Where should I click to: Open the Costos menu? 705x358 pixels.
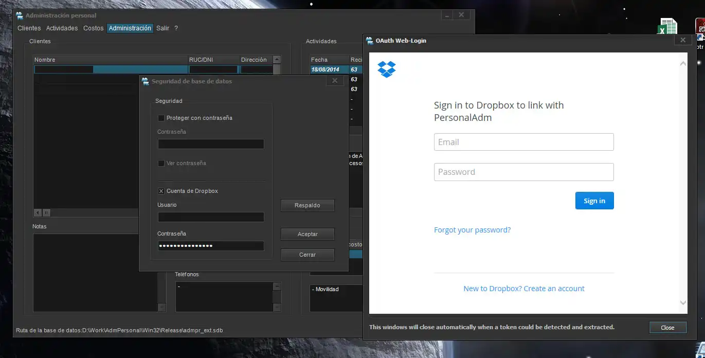coord(94,28)
